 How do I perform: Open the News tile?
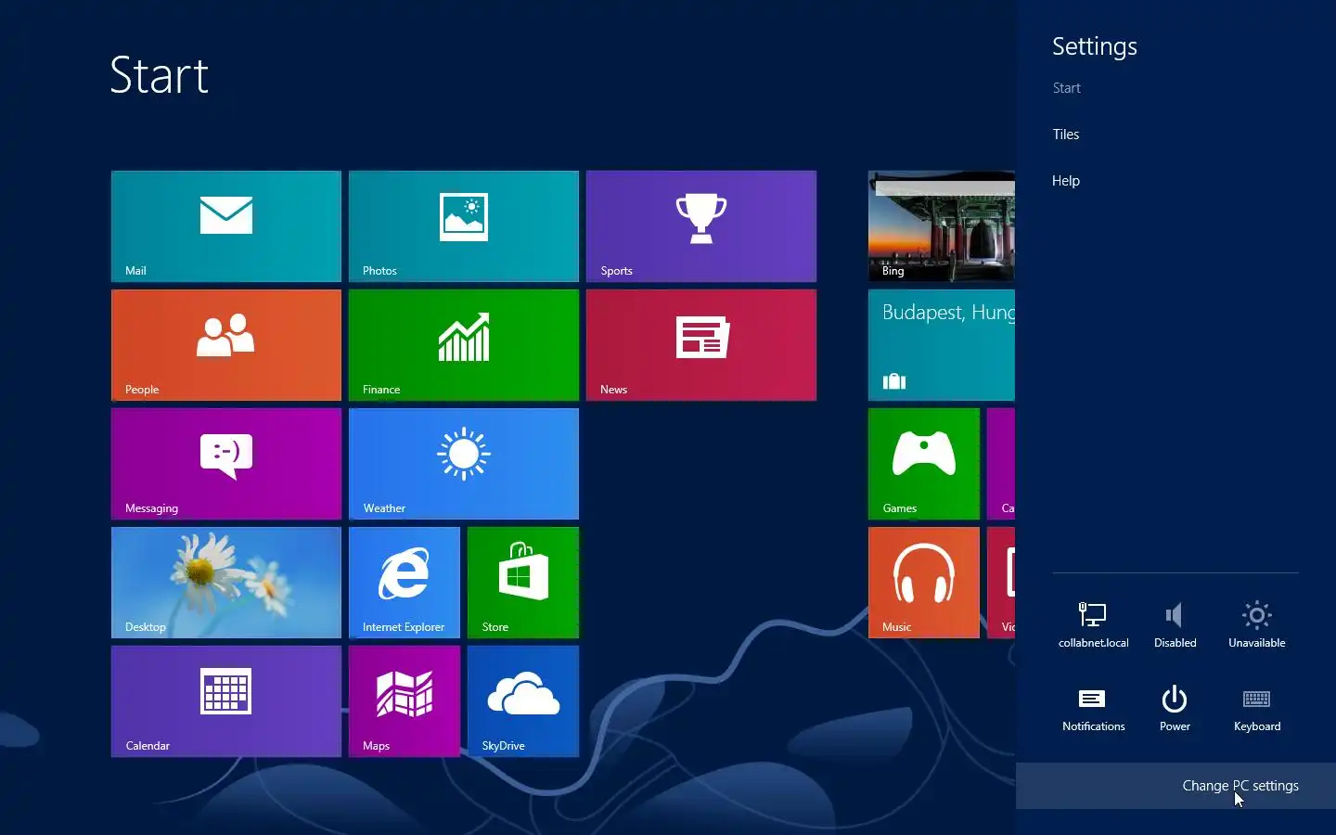coord(701,345)
